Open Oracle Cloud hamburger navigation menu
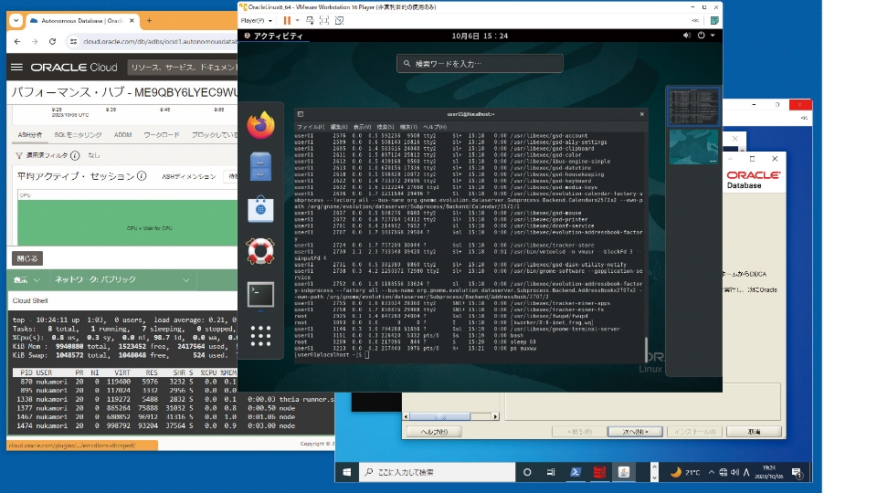 pyautogui.click(x=16, y=67)
